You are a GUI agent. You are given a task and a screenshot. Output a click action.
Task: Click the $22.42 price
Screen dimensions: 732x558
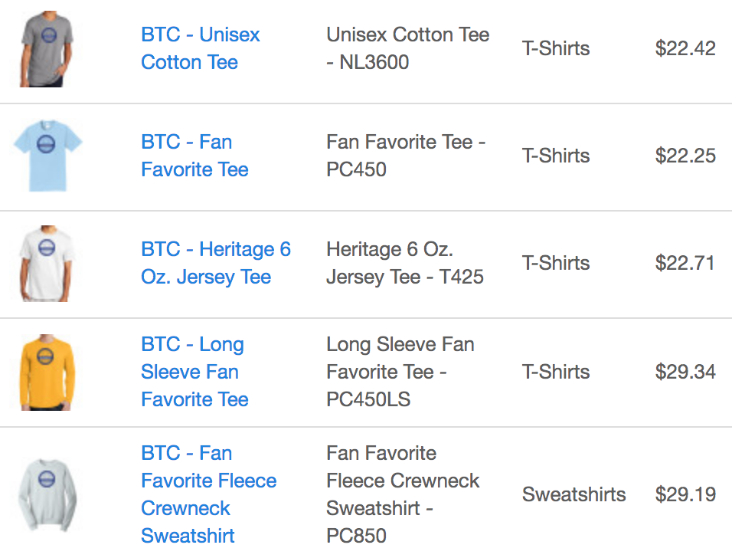685,49
